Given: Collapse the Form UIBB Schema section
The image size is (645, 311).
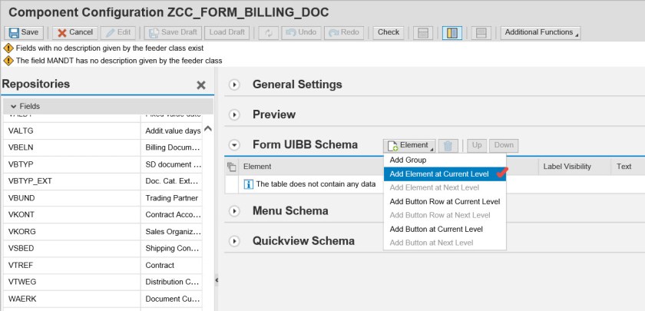Looking at the screenshot, I should click(x=235, y=144).
